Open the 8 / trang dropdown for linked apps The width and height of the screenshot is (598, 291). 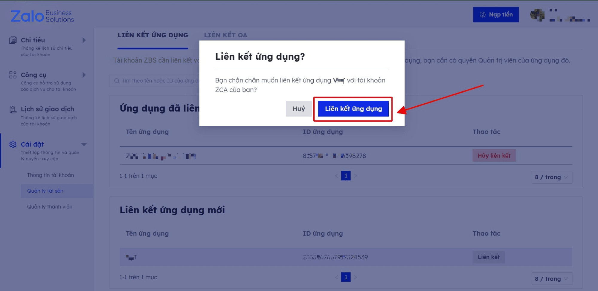[552, 177]
